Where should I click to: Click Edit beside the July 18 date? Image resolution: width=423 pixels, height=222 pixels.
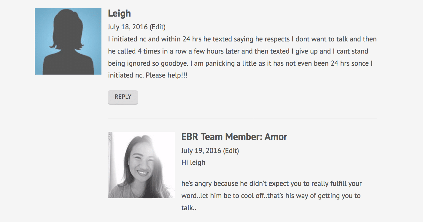click(x=158, y=27)
